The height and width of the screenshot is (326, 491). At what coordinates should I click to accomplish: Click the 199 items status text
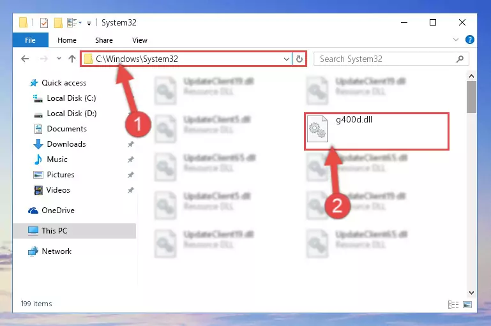36,304
